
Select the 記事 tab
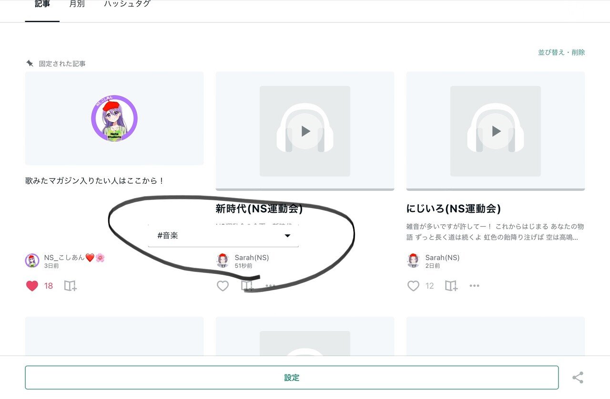tap(42, 4)
